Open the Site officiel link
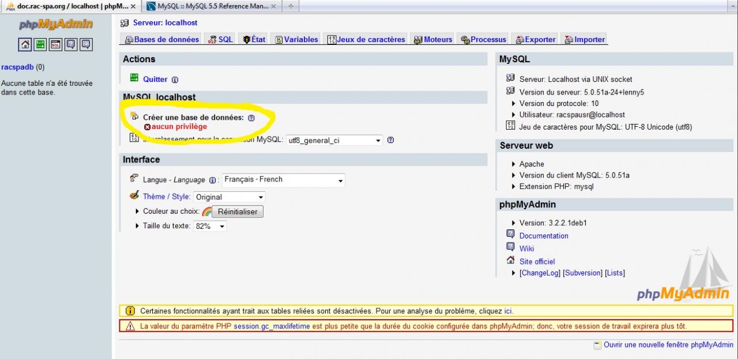The width and height of the screenshot is (738, 359). [537, 262]
